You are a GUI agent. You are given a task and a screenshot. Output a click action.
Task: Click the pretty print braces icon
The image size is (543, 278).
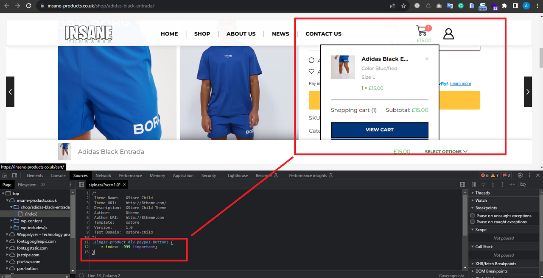[81, 275]
